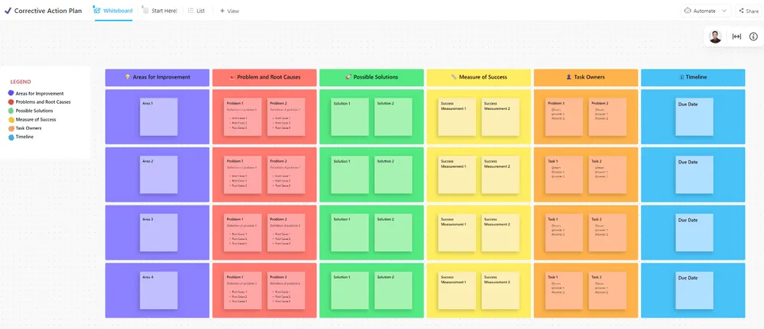Click the Automate robot icon
Image resolution: width=764 pixels, height=329 pixels.
click(x=688, y=10)
